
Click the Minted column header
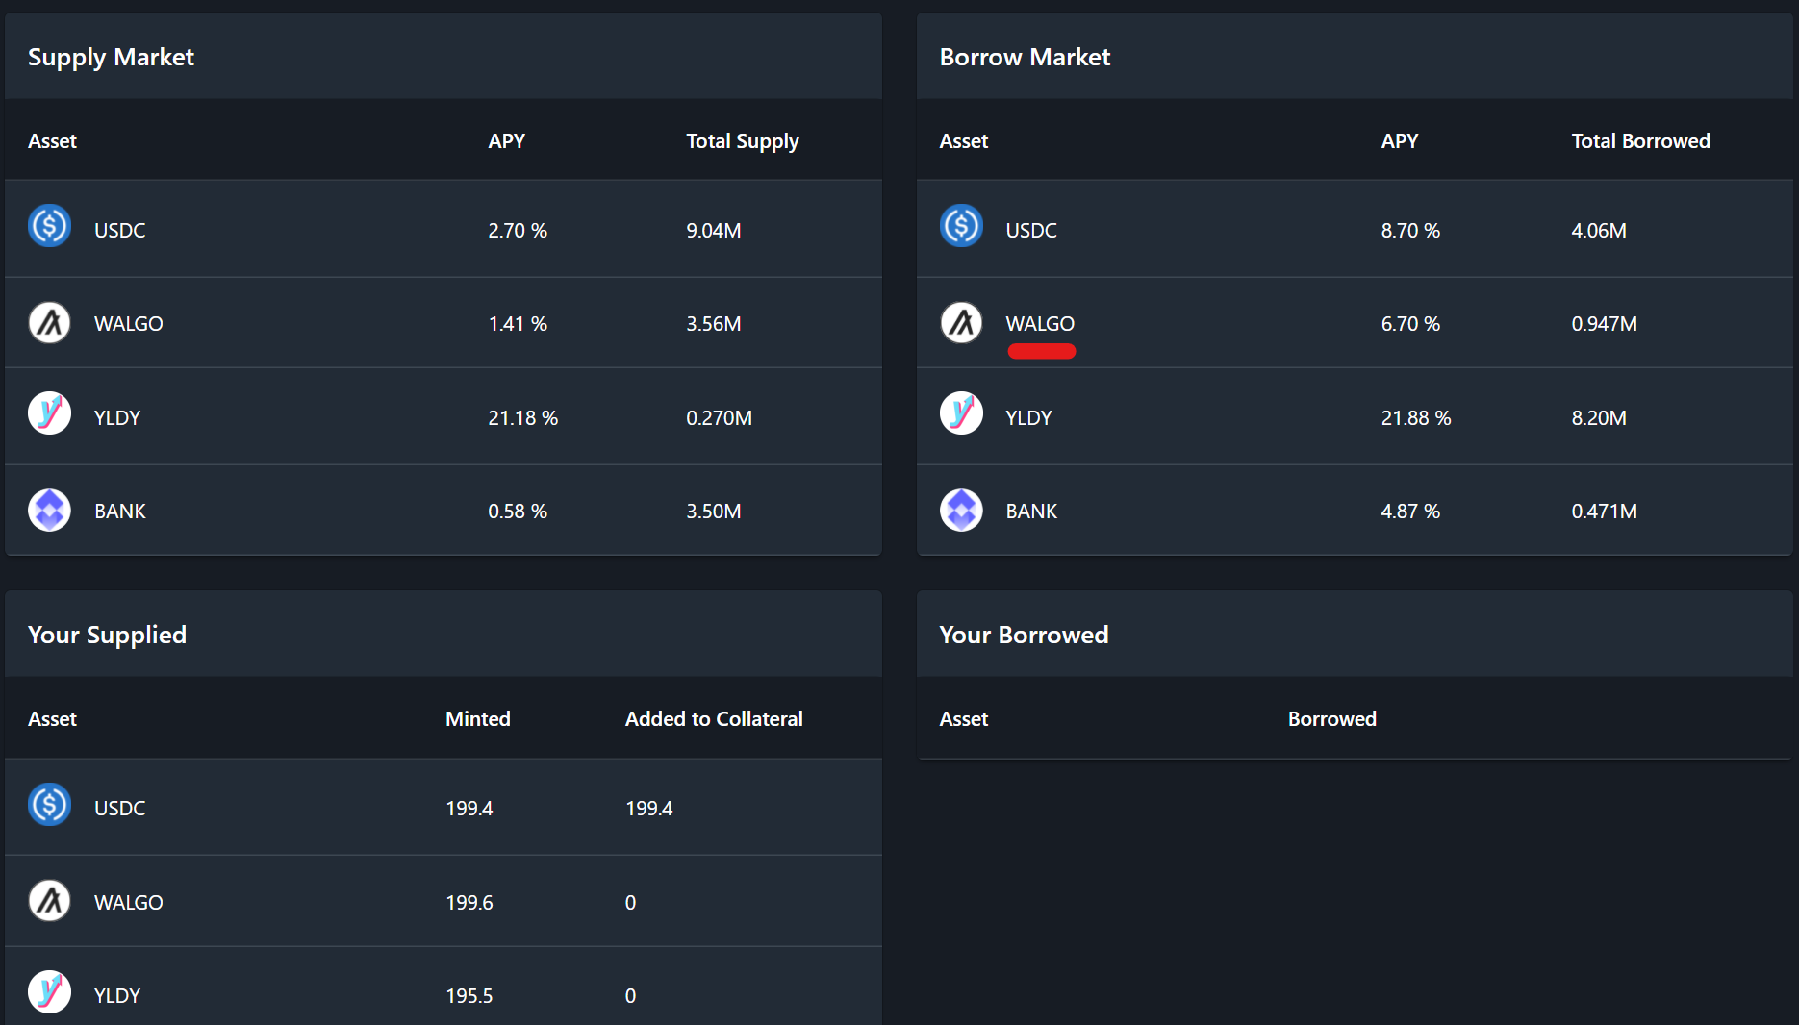tap(477, 719)
